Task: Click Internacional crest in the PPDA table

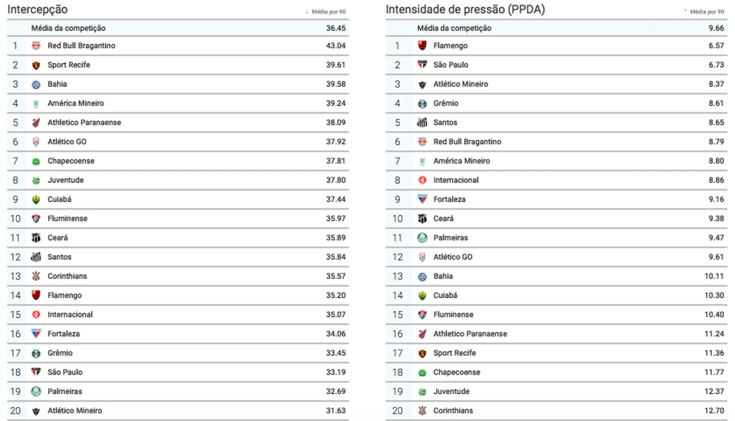Action: (x=422, y=180)
